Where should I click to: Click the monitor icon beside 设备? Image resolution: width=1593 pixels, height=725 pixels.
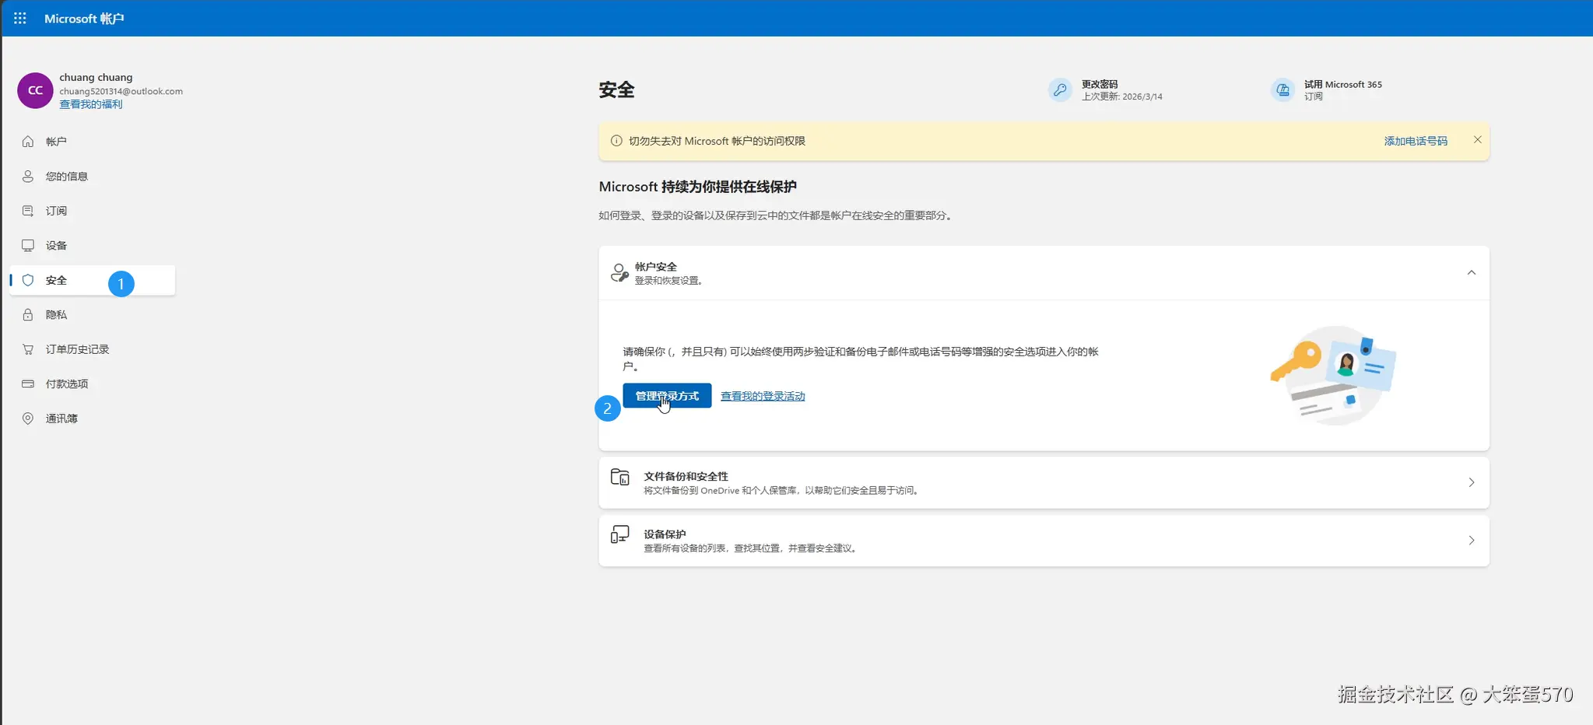(x=28, y=246)
